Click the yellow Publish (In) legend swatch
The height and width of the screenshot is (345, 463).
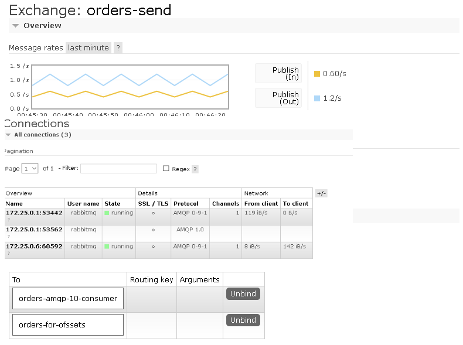point(317,74)
